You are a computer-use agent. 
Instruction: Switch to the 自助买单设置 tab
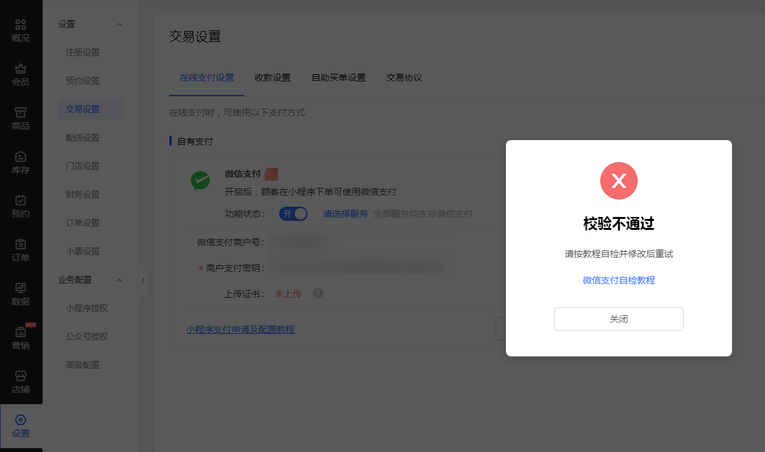tap(339, 77)
